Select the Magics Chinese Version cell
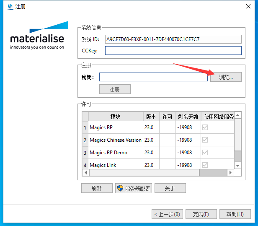Image resolution: width=258 pixels, height=226 pixels. [x=116, y=140]
